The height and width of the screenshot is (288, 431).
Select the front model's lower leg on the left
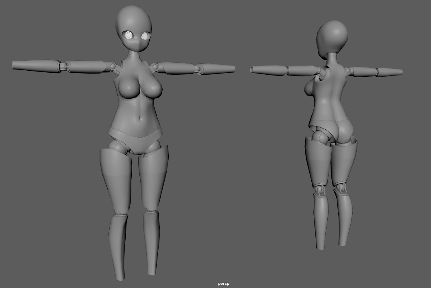coord(118,245)
